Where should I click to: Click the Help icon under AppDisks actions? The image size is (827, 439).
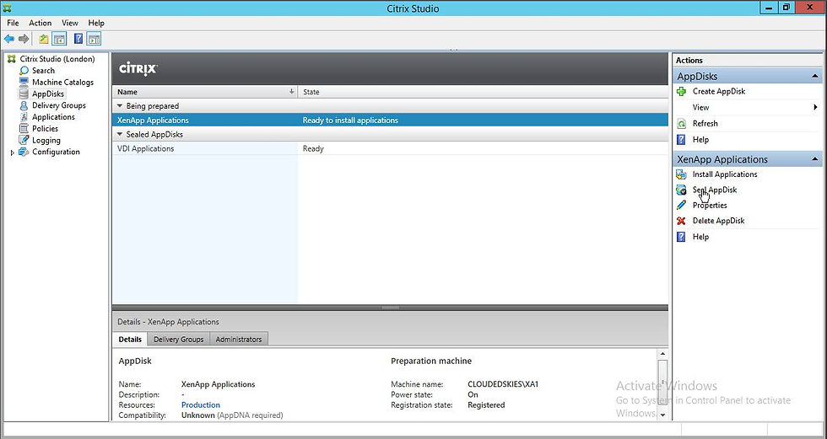(x=682, y=140)
